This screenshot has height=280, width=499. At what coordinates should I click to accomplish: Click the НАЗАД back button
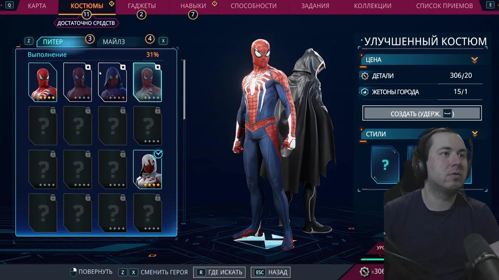tap(271, 272)
